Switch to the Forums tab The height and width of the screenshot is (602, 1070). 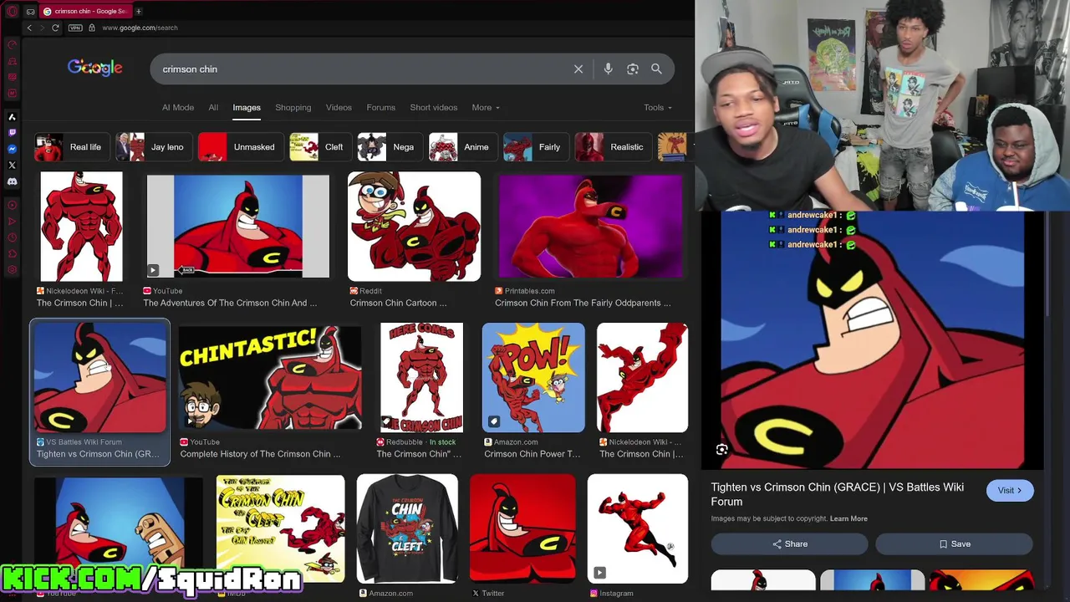[x=380, y=107]
